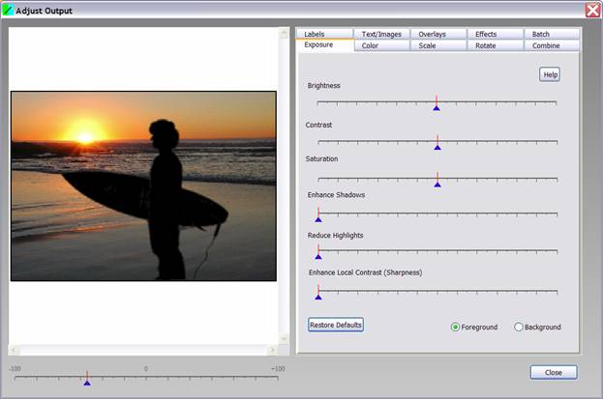Click the preview scroll down arrow
The height and width of the screenshot is (399, 603).
coord(284,338)
